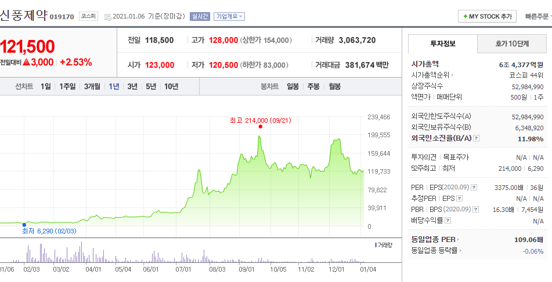Select the 10년 line chart period
This screenshot has width=552, height=282.
coord(171,86)
